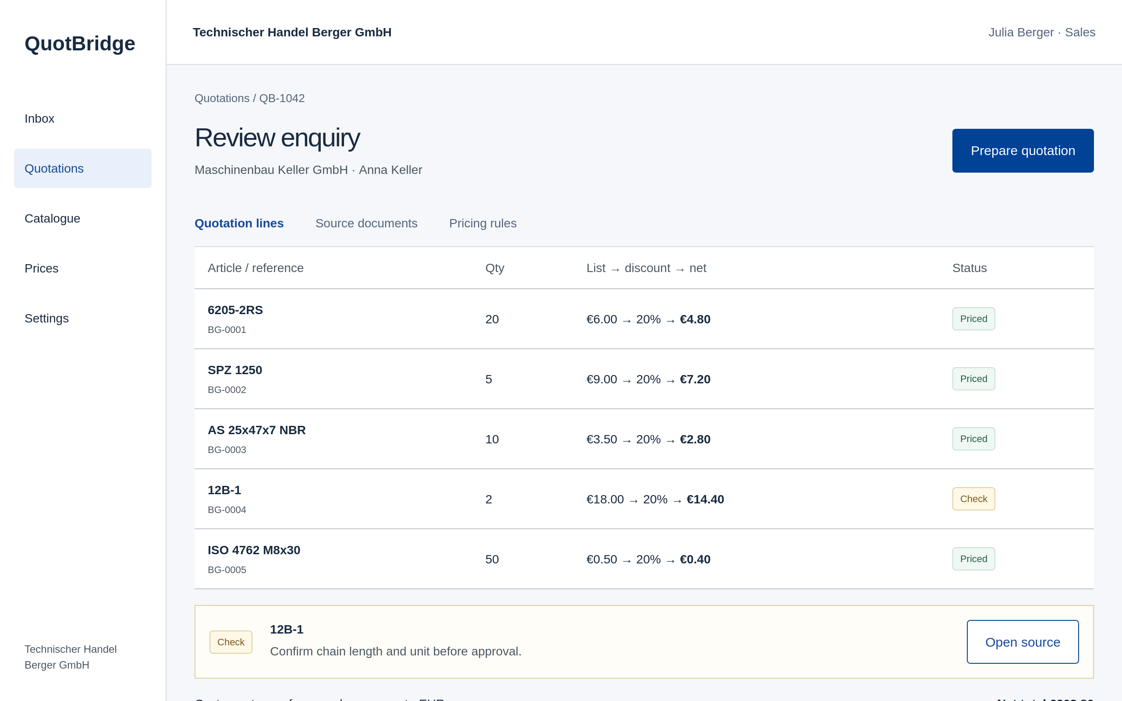Click the Priced badge for 6205-2RS
This screenshot has height=701, width=1122.
click(973, 319)
